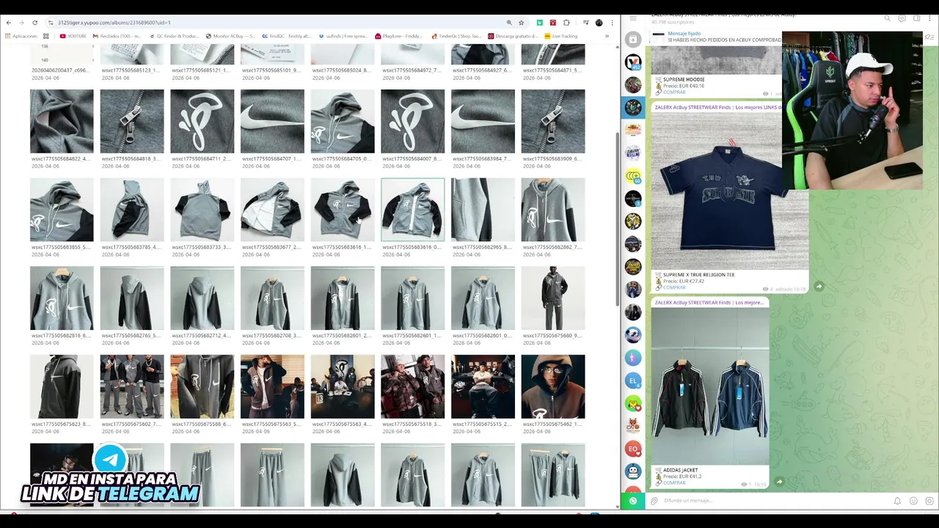This screenshot has width=939, height=528.
Task: Open Telegram channel comments icon
Action: coord(902,18)
